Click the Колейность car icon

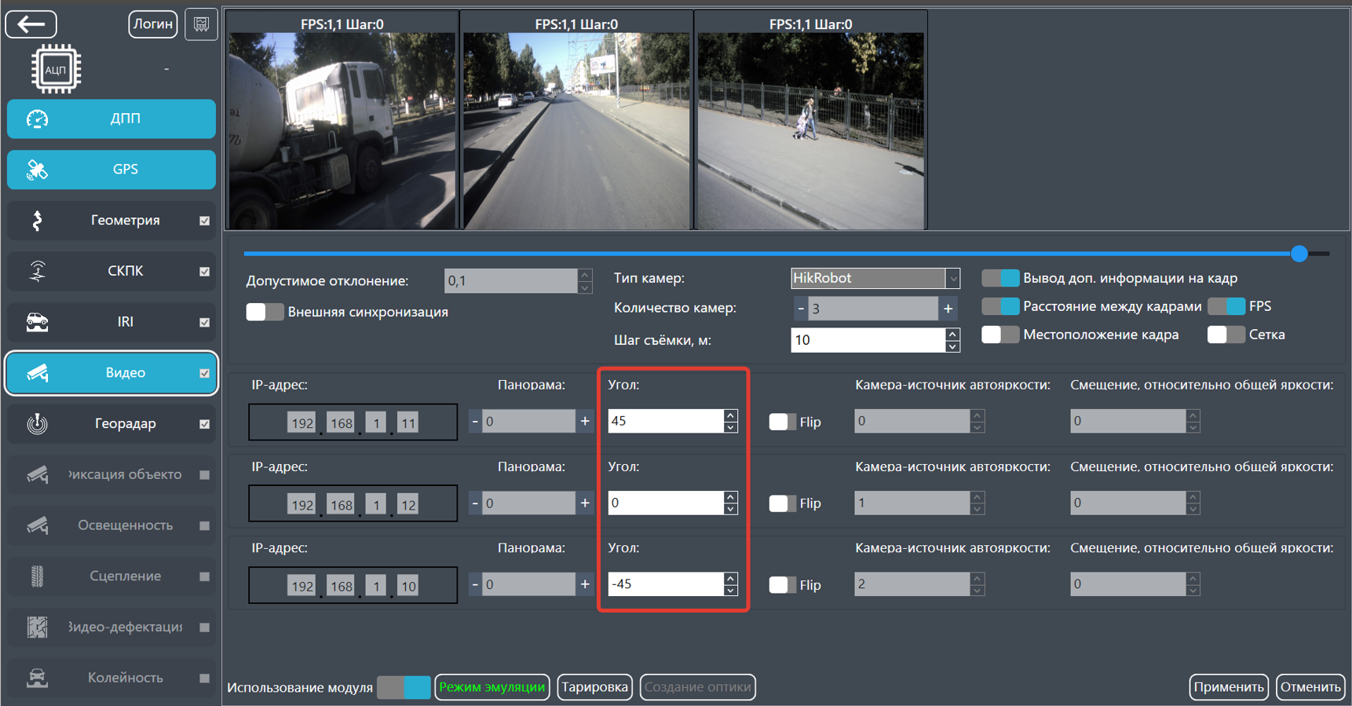(x=37, y=678)
